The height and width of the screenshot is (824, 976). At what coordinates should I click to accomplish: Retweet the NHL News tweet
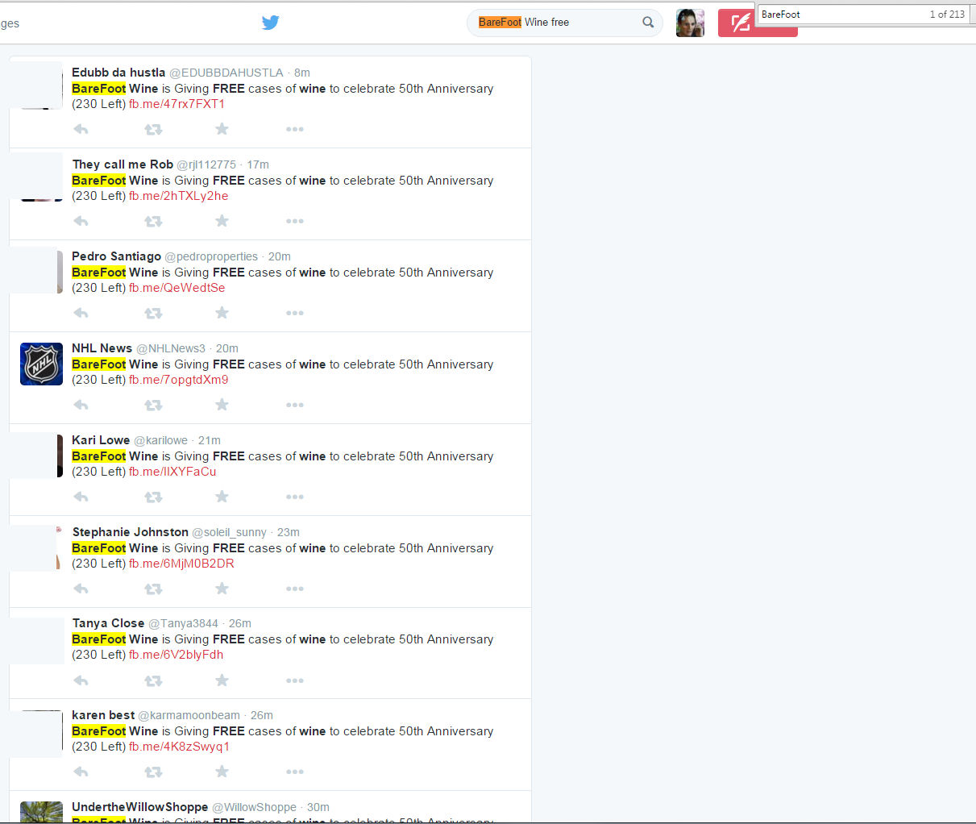[153, 405]
